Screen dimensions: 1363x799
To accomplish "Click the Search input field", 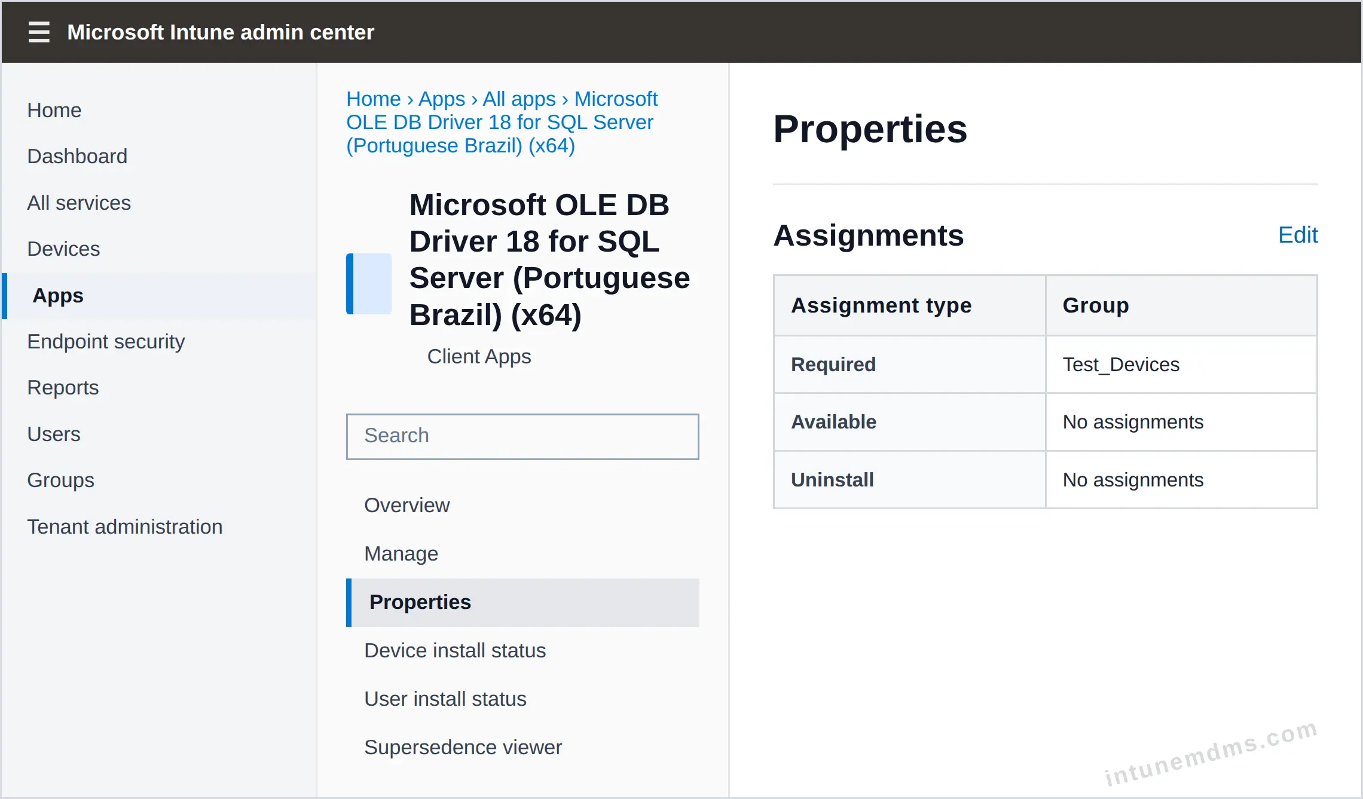I will [x=522, y=436].
